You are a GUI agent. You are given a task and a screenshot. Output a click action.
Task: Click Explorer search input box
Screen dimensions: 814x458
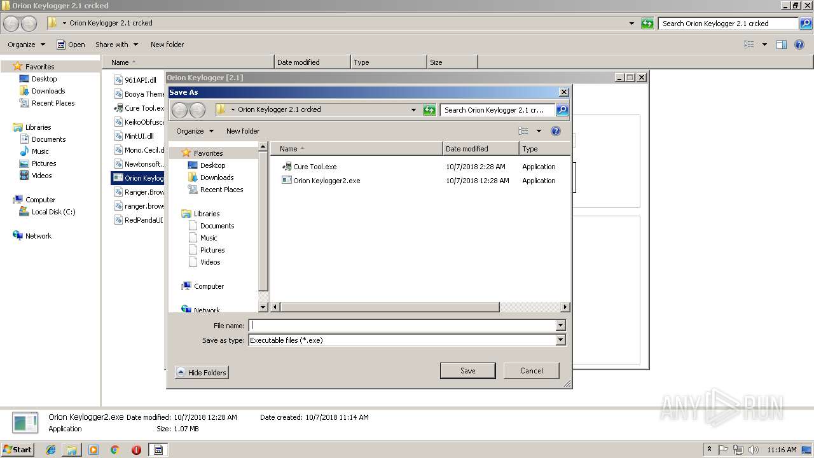728,24
